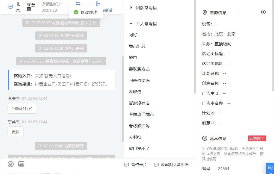Click the 落地页标题 field

click(216, 54)
